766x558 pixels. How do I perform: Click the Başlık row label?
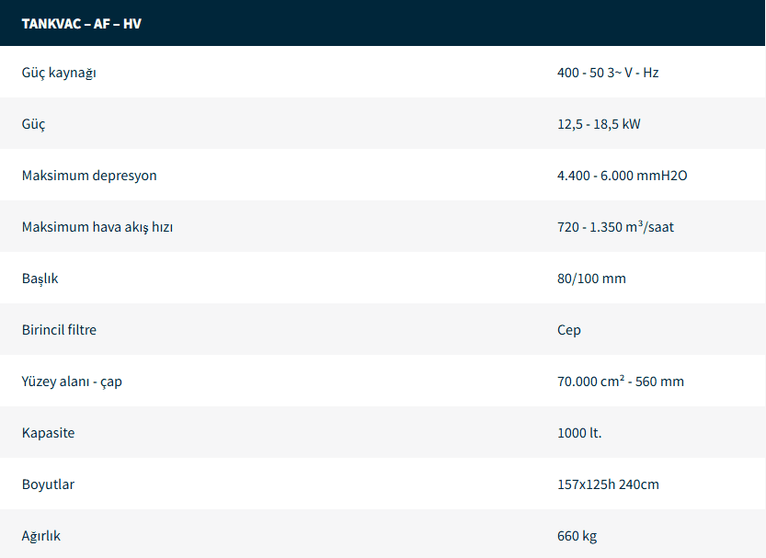point(40,279)
